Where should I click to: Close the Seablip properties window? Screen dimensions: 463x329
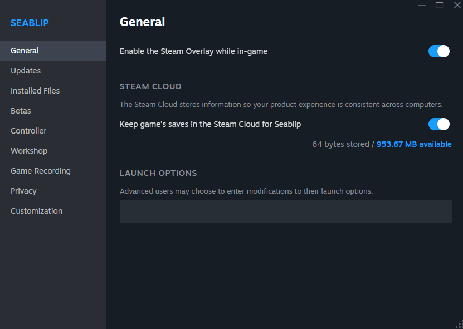pos(457,6)
